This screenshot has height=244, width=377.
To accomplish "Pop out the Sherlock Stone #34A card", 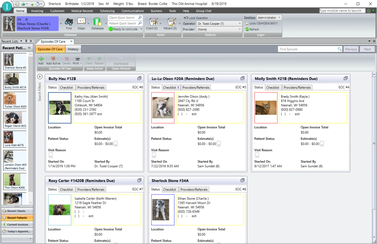I will tap(242, 180).
